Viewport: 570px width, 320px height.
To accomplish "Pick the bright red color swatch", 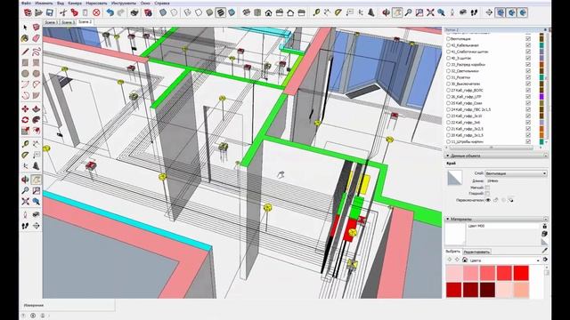I will [521, 273].
